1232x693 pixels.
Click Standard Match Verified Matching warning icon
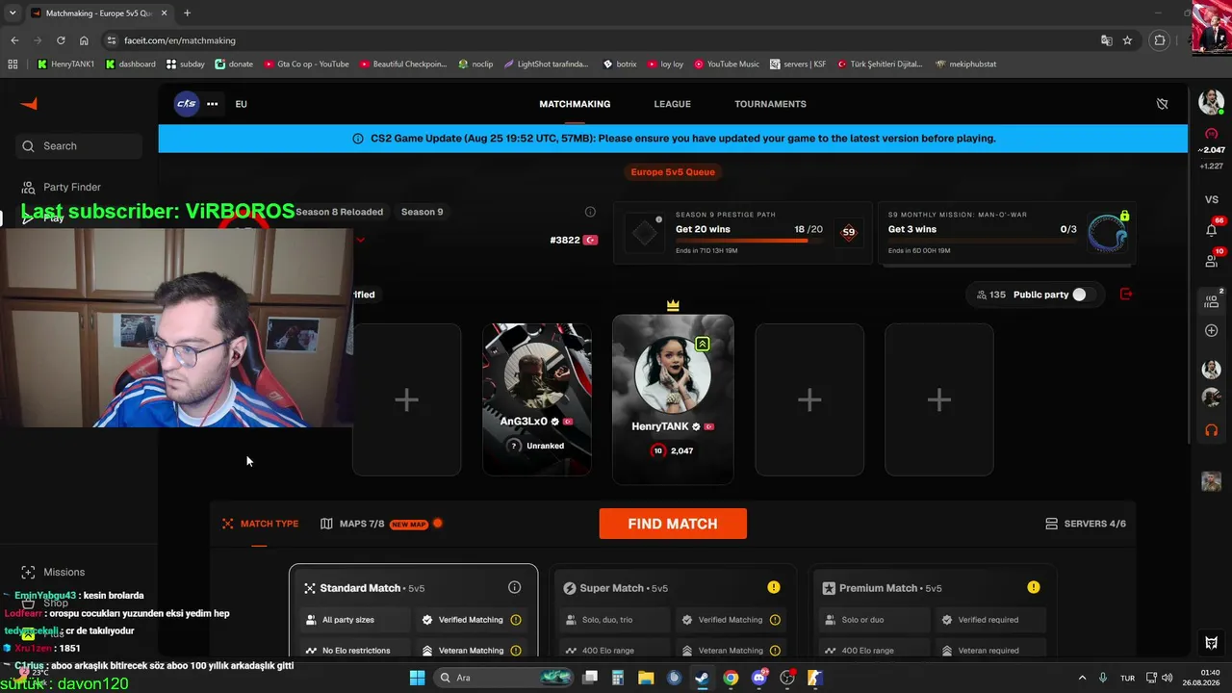(x=516, y=620)
